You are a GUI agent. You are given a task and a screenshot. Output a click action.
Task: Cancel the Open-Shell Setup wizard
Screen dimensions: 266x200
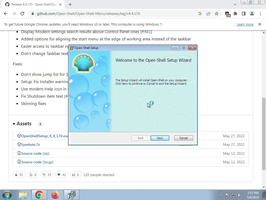pyautogui.click(x=183, y=138)
